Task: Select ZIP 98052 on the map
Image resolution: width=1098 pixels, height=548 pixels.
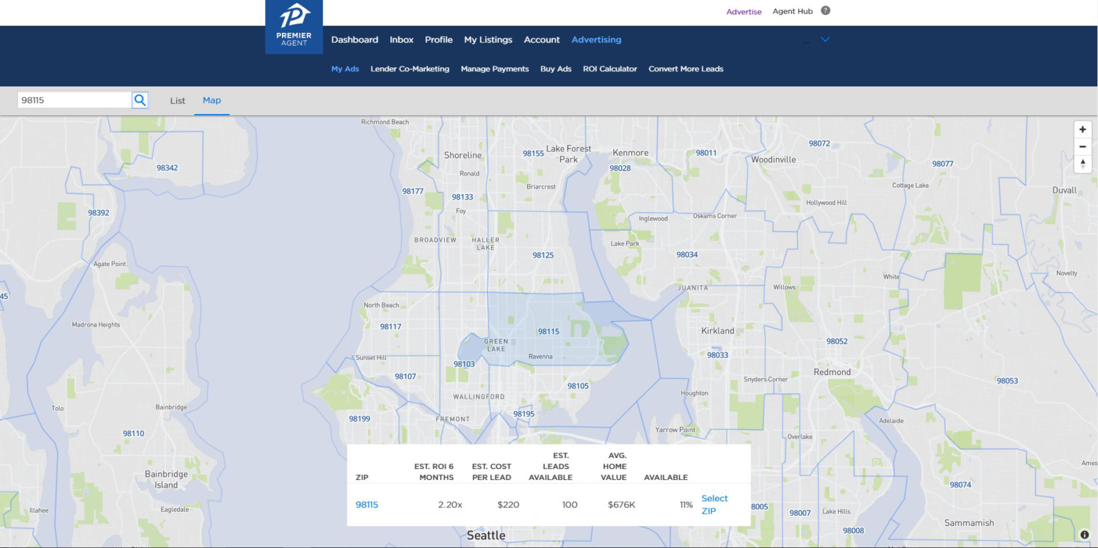Action: 837,342
